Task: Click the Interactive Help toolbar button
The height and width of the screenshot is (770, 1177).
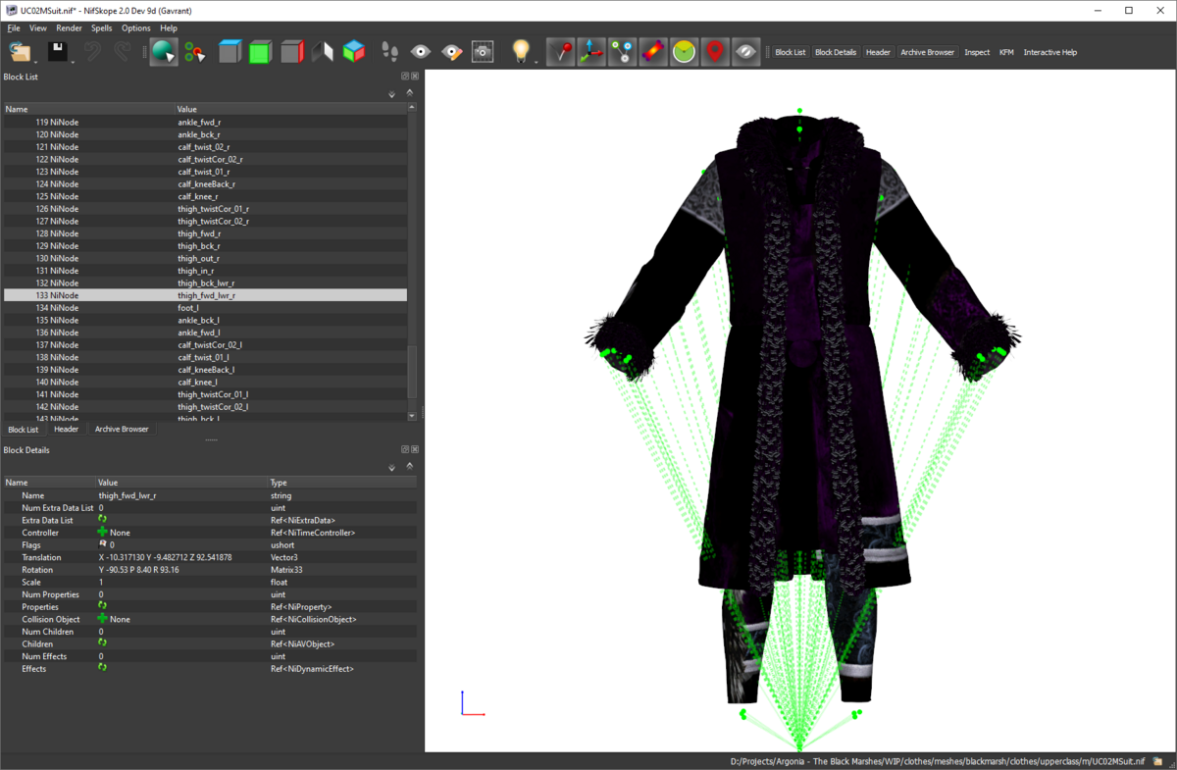Action: (x=1049, y=52)
